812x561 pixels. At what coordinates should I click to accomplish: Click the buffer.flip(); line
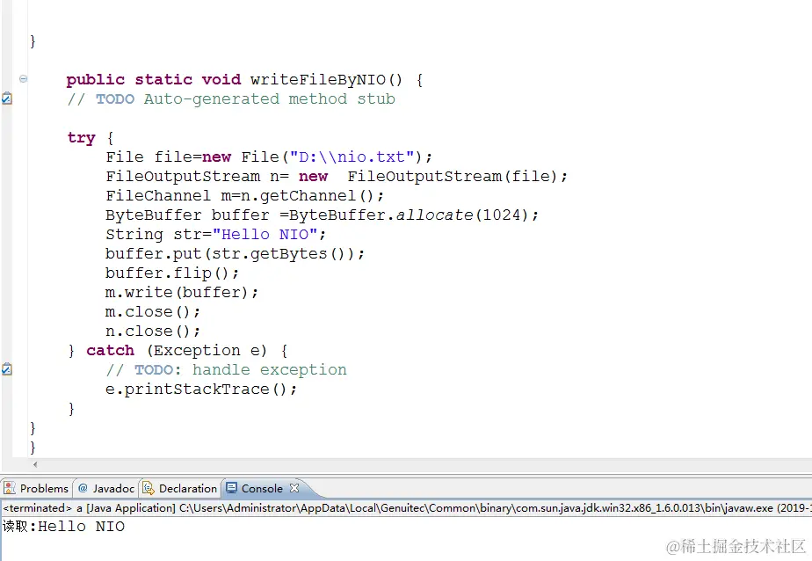pyautogui.click(x=172, y=273)
